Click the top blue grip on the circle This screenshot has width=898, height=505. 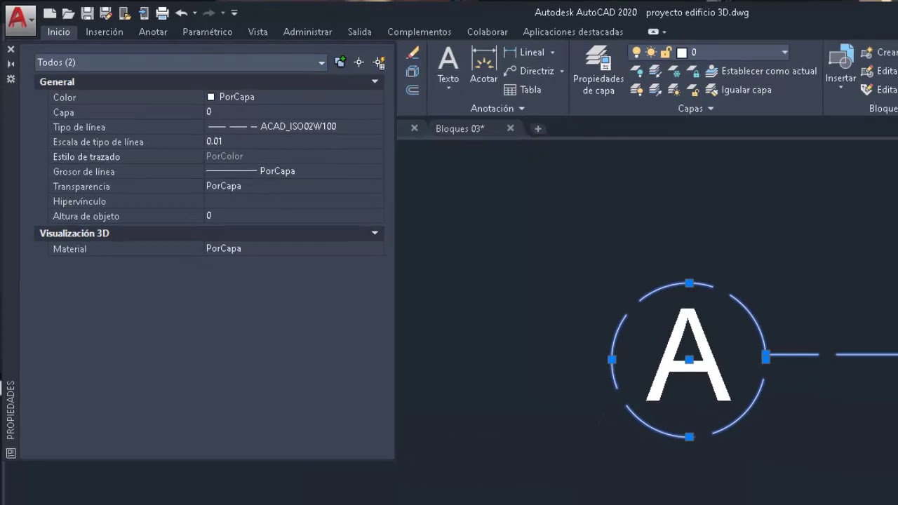point(690,283)
